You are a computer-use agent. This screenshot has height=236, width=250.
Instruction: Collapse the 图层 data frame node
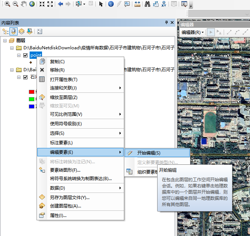5,41
